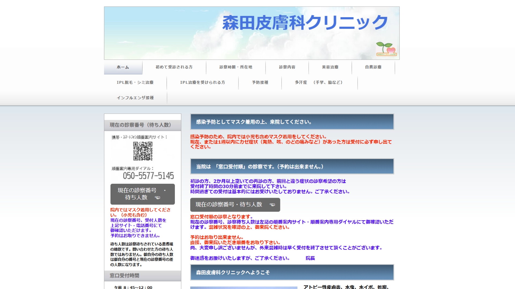Navigate to IPL脱毛・シミ治療 page
This screenshot has height=289, width=515.
pos(135,82)
